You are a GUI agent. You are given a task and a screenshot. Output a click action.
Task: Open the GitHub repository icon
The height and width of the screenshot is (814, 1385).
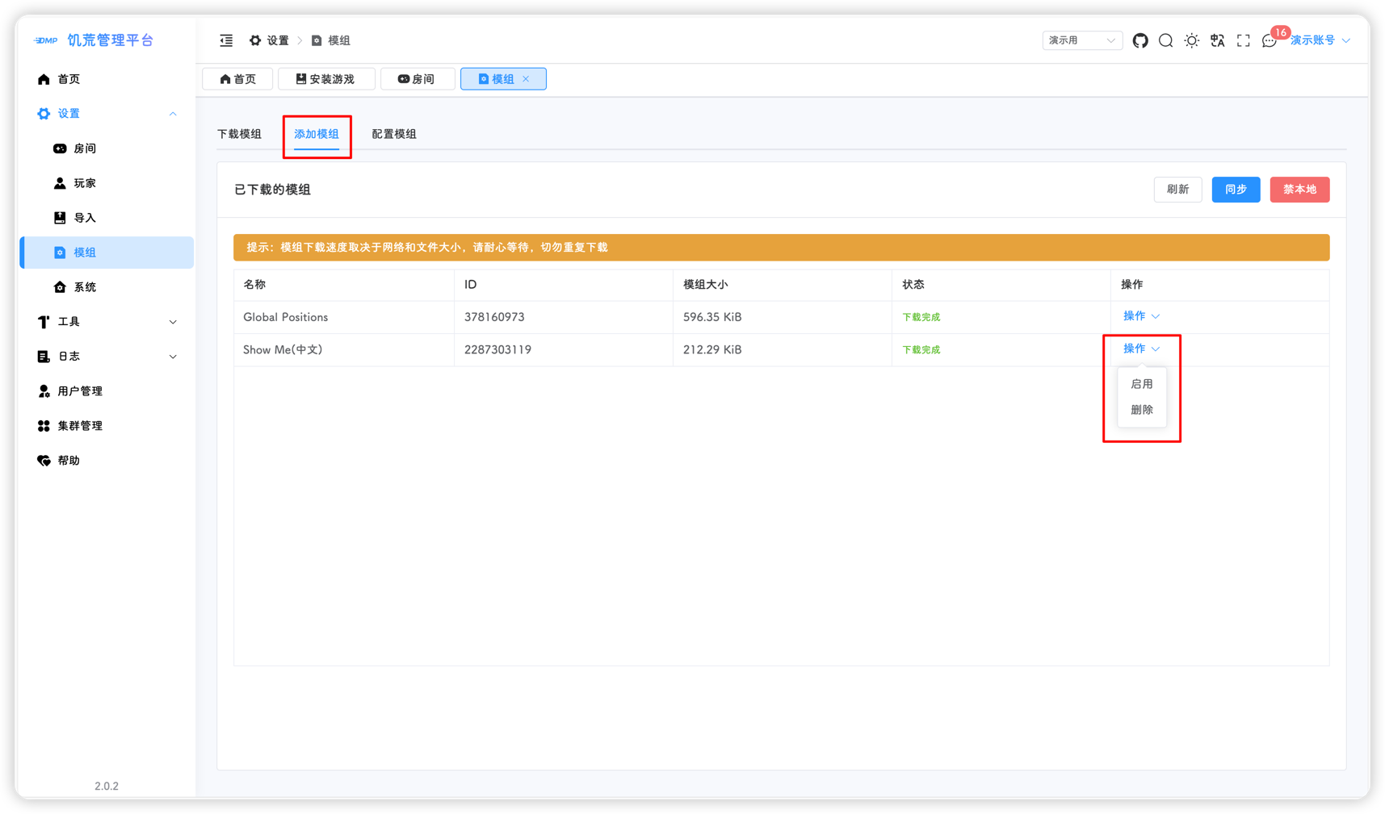(x=1139, y=40)
